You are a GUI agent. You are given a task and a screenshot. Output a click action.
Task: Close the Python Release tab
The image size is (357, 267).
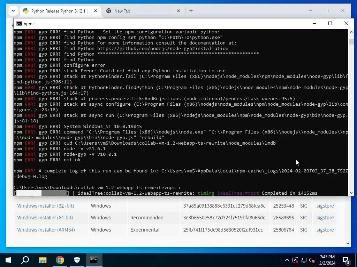click(96, 11)
